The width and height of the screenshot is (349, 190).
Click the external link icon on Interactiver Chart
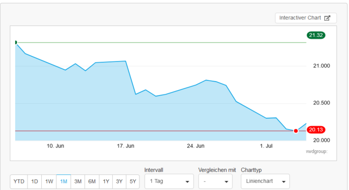pyautogui.click(x=327, y=18)
